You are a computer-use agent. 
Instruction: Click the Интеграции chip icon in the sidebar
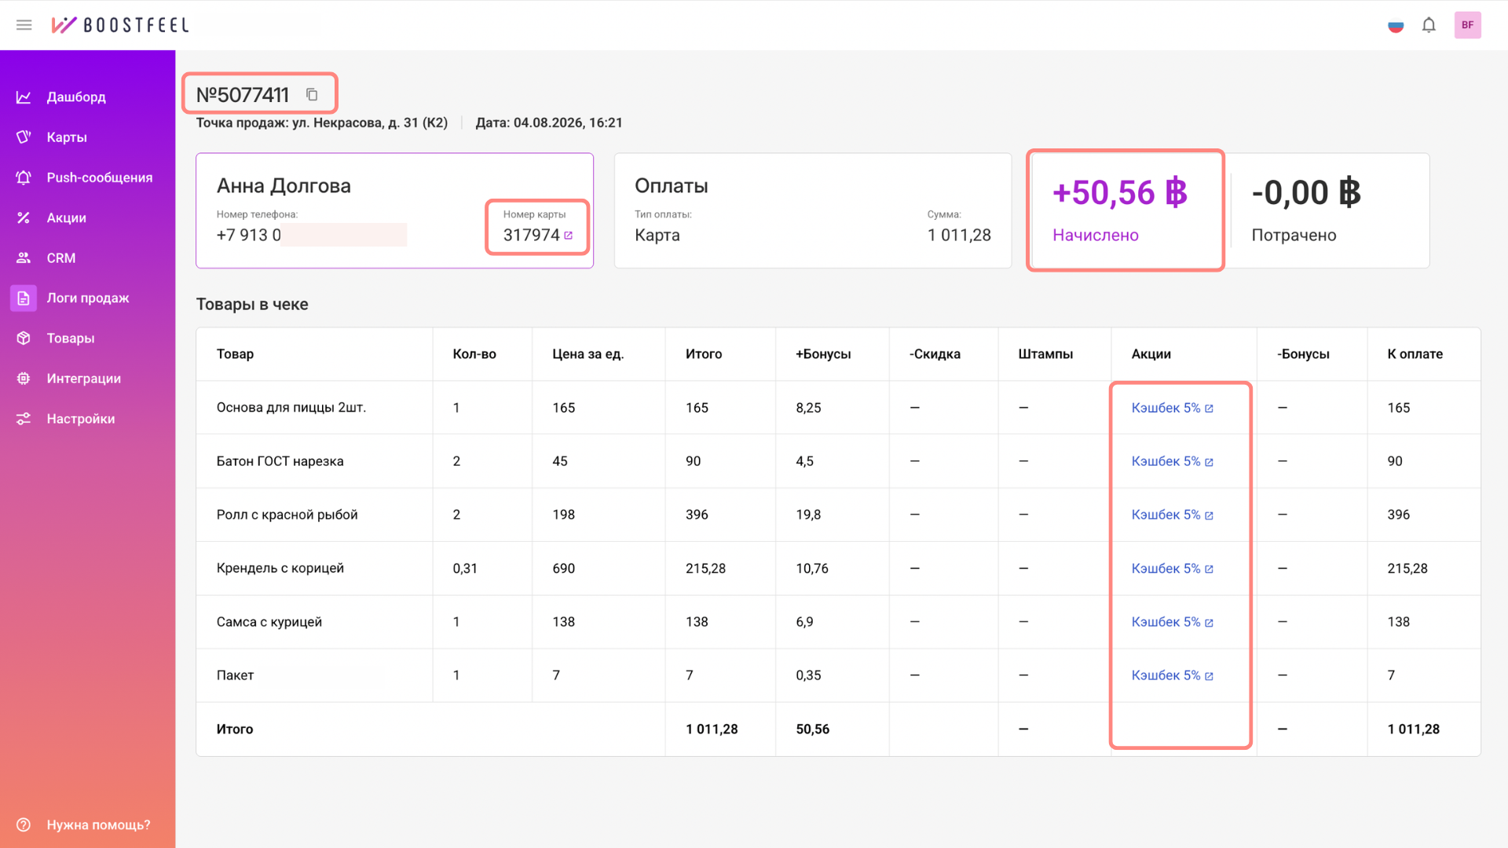point(24,378)
